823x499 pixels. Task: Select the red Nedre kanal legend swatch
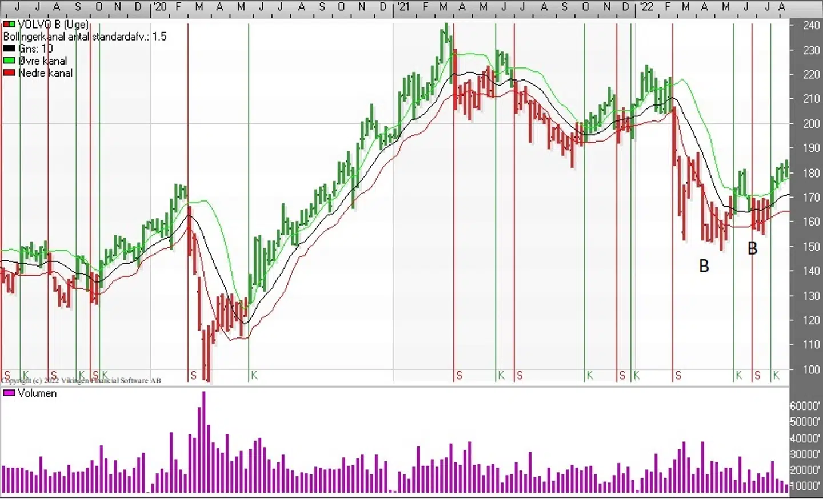click(x=9, y=73)
